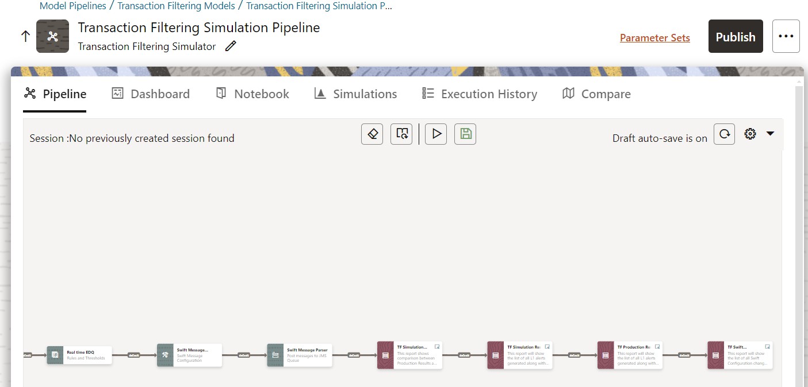Viewport: 808px width, 387px height.
Task: View the Execution History tab
Action: 480,94
